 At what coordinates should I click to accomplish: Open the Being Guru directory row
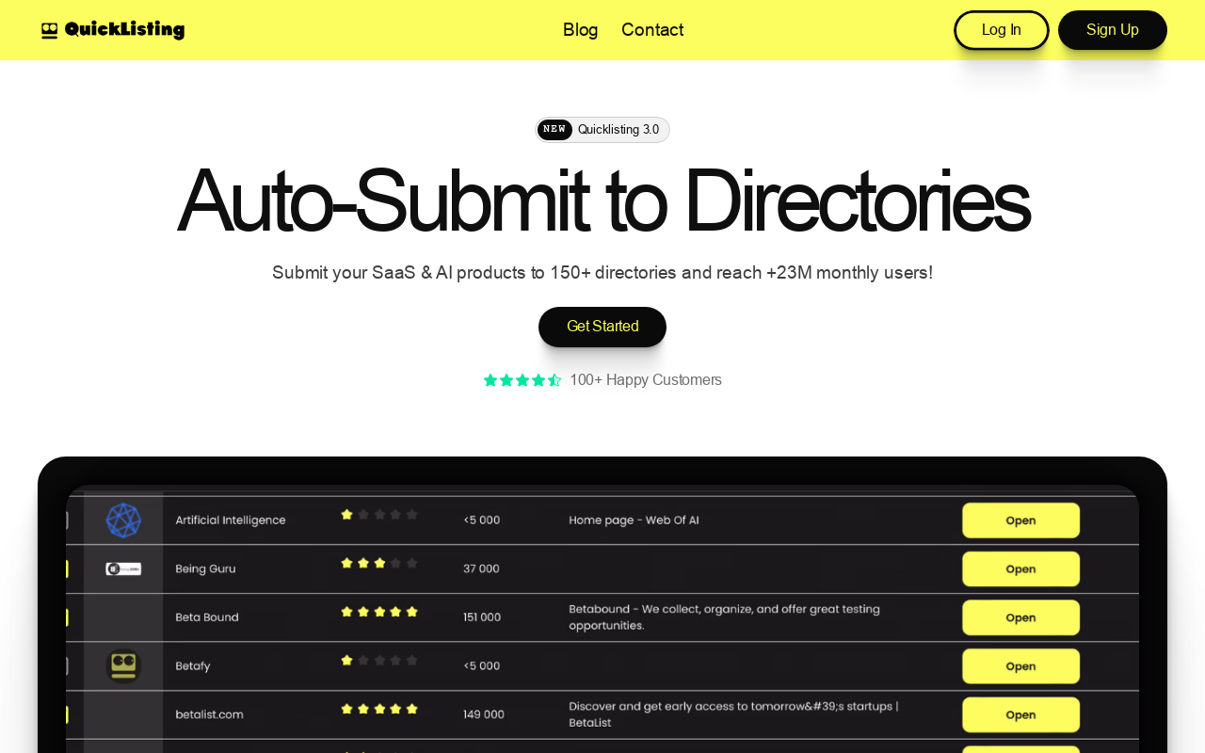[x=1020, y=569]
